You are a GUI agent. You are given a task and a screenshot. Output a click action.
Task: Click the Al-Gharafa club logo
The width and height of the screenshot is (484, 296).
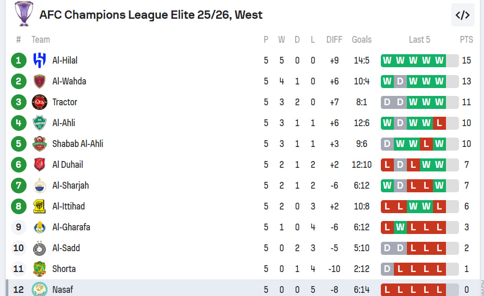(40, 227)
